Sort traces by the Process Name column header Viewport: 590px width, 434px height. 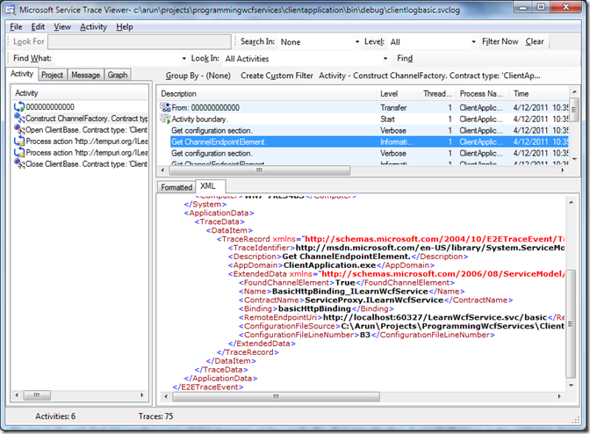(x=482, y=94)
